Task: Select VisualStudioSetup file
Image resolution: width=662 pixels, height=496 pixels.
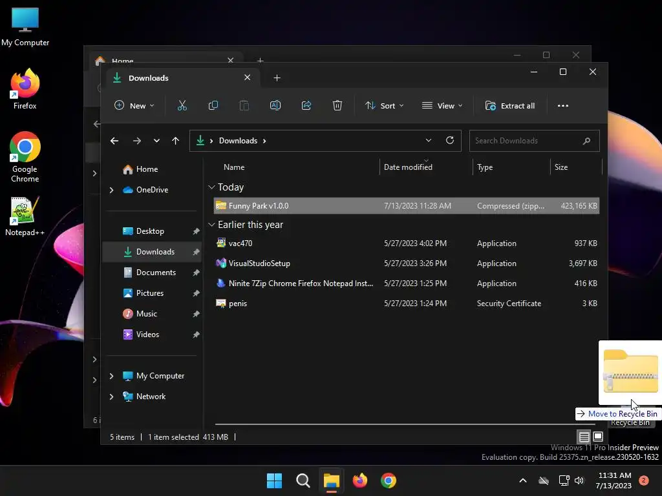Action: (407, 263)
